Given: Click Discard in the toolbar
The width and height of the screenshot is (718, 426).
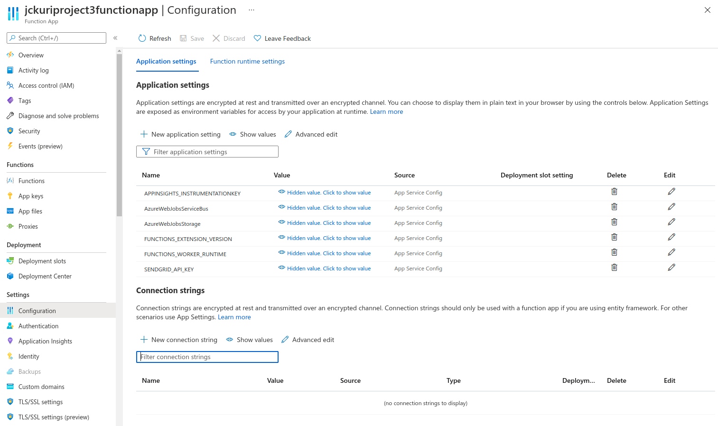Looking at the screenshot, I should (229, 38).
